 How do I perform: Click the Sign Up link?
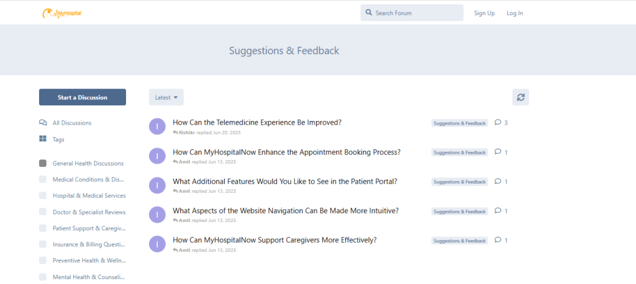484,13
